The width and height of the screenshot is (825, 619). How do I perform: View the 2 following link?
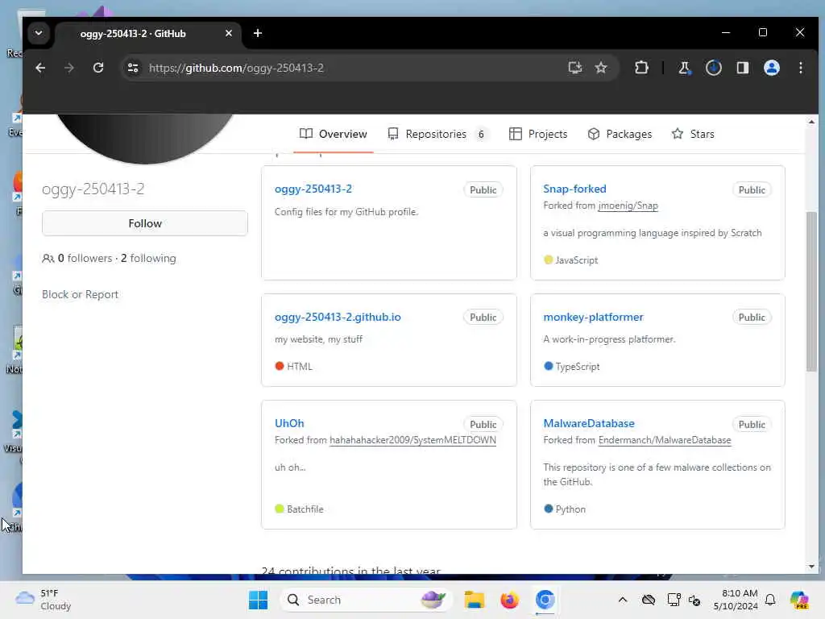(148, 259)
